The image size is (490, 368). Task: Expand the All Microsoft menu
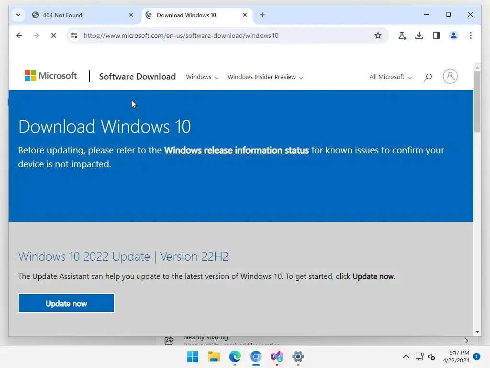390,77
